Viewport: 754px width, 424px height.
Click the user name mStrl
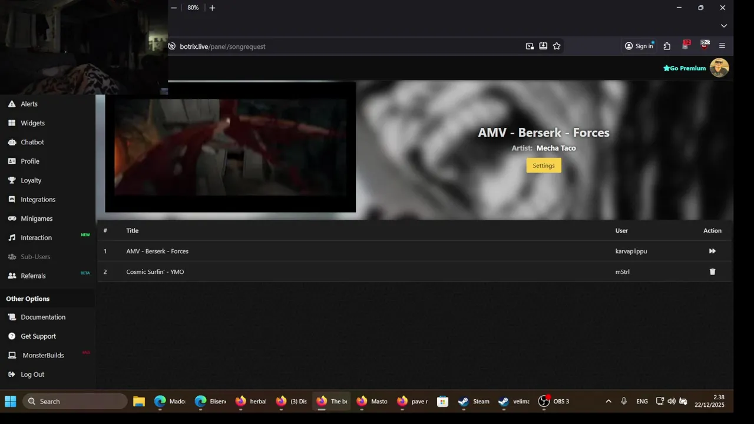coord(622,272)
